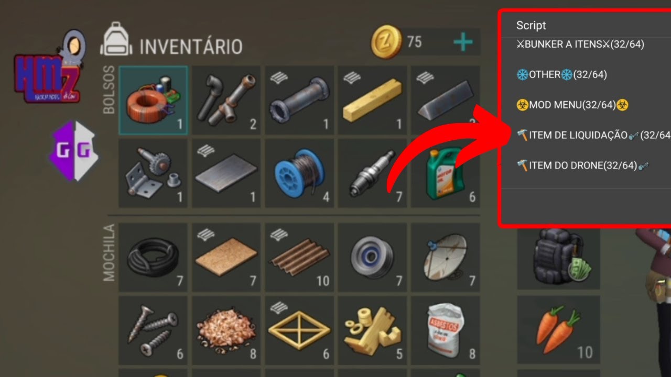Select the blue wire spool item
The image size is (671, 377).
tap(299, 173)
